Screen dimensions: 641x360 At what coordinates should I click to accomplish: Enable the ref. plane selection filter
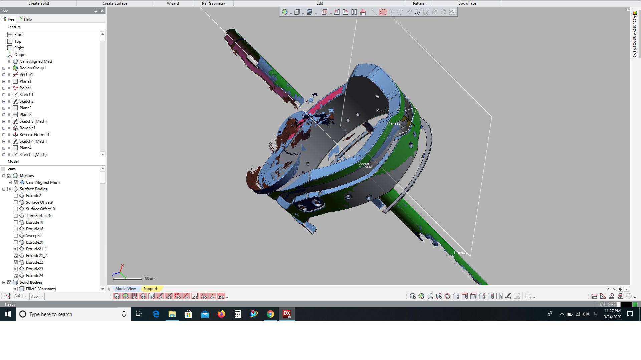click(x=499, y=296)
